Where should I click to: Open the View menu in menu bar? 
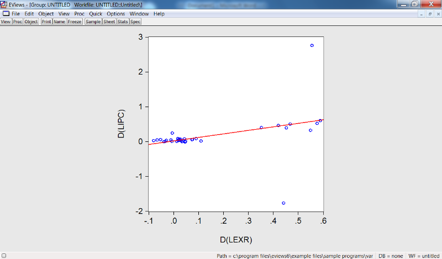tap(64, 14)
